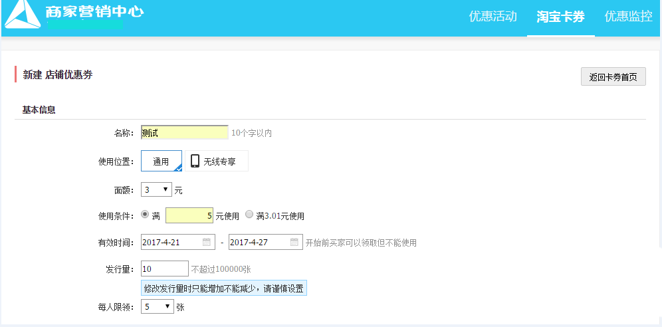Open the 面额 denomination dropdown
The image size is (662, 327).
click(156, 190)
